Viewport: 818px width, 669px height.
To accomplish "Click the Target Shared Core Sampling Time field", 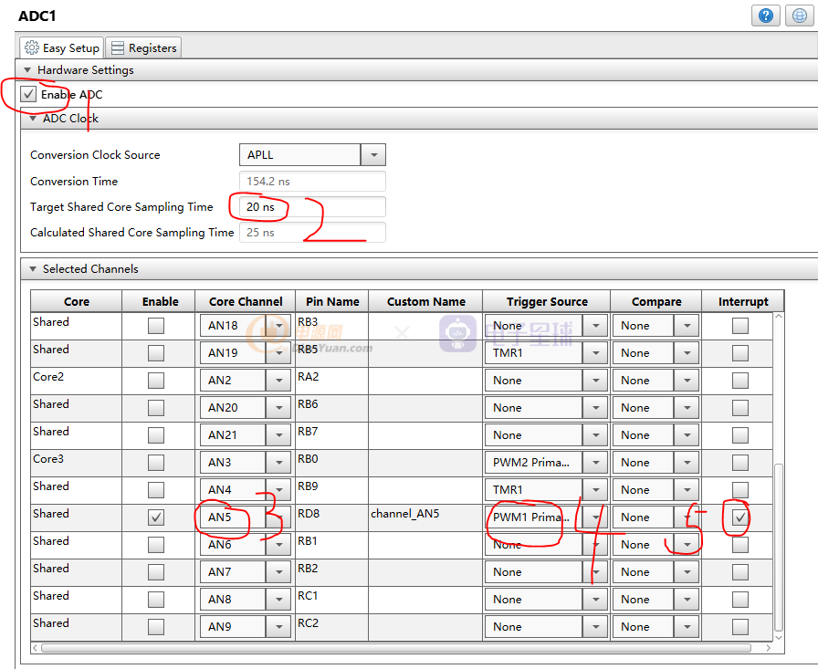I will pos(312,207).
